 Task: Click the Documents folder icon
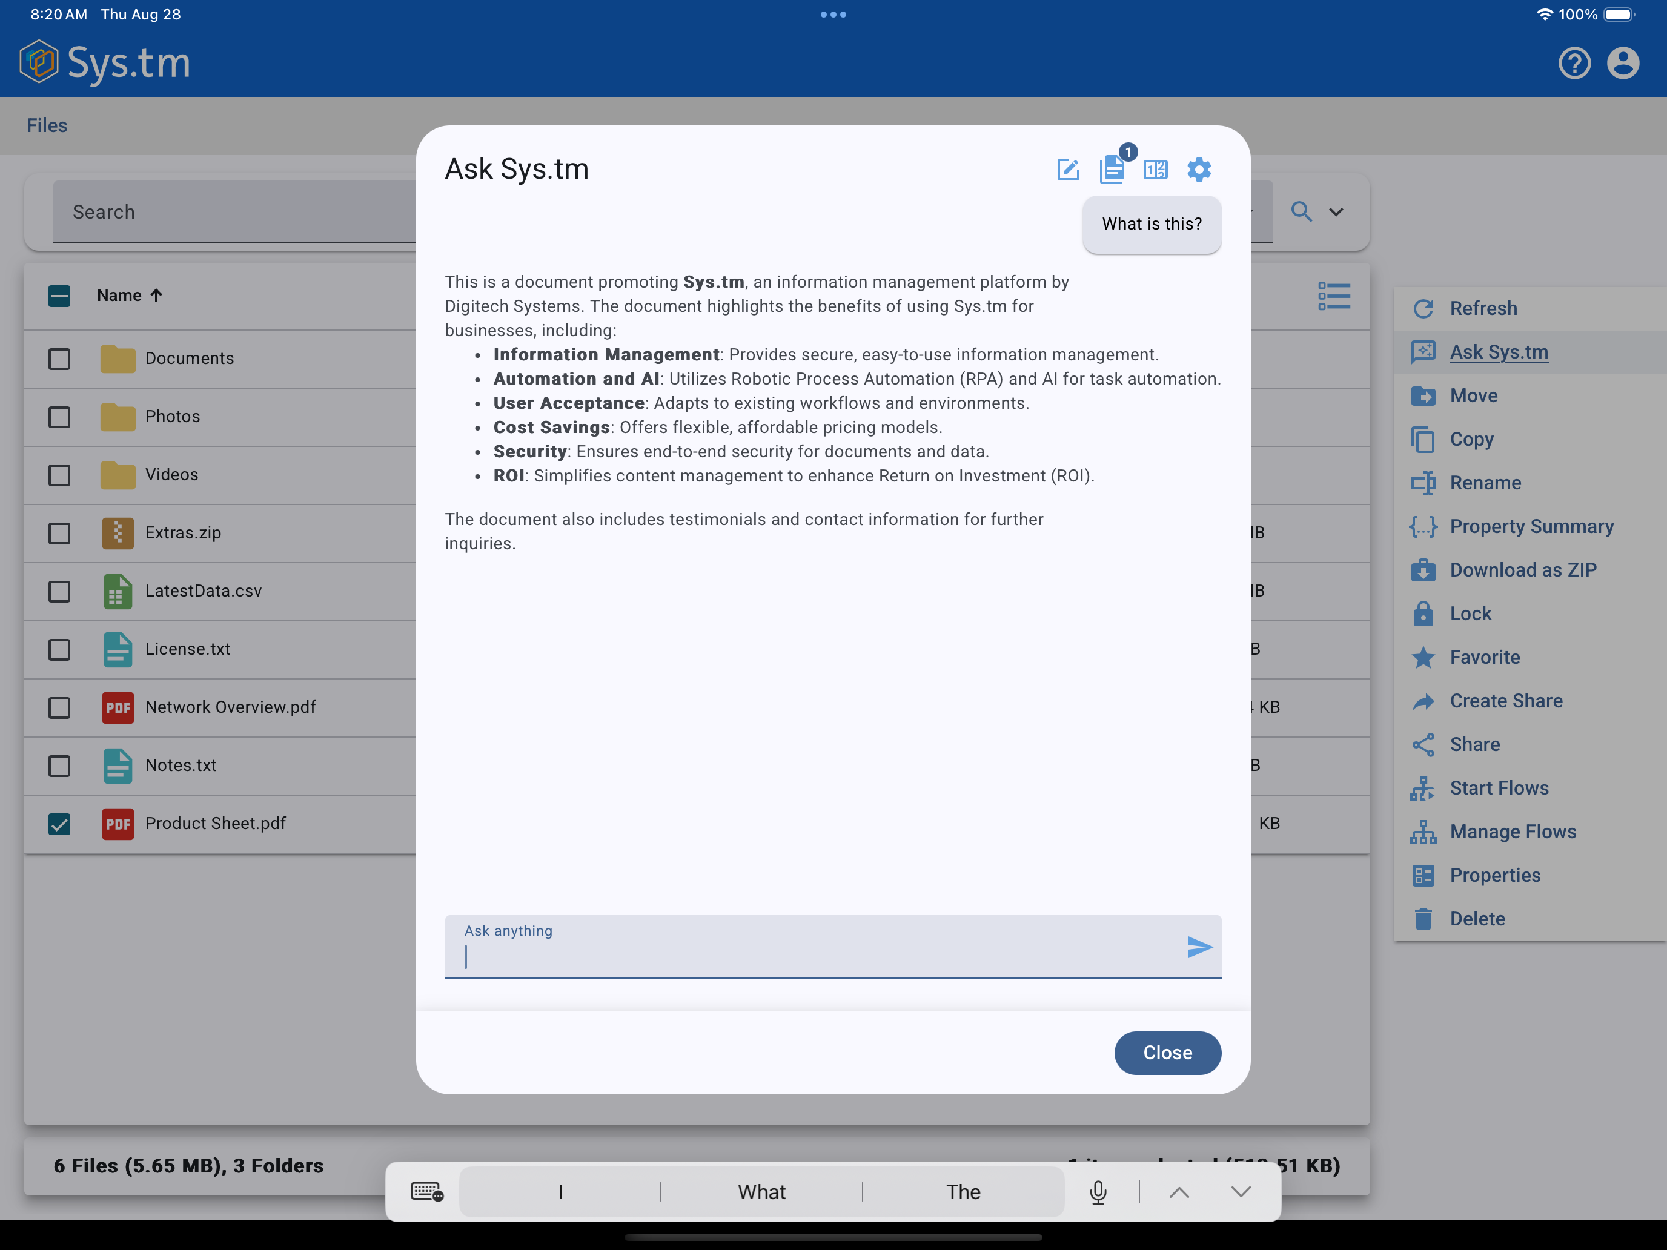(x=118, y=359)
